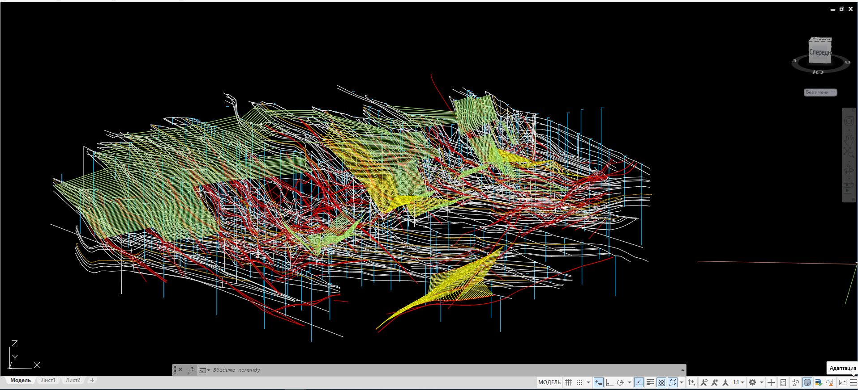The height and width of the screenshot is (390, 858).
Task: Open status bar customization hamburger menu
Action: 854,382
